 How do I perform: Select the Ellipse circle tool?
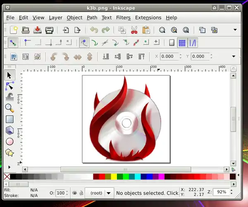pyautogui.click(x=10, y=141)
